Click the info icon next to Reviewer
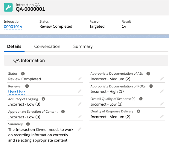This screenshot has width=169, height=149. tap(27, 86)
